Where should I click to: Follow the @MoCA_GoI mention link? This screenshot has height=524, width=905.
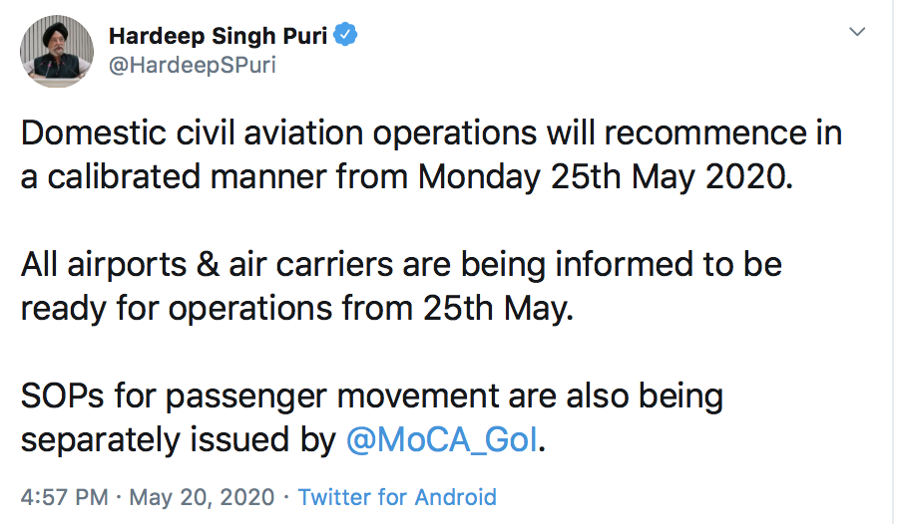(x=442, y=439)
